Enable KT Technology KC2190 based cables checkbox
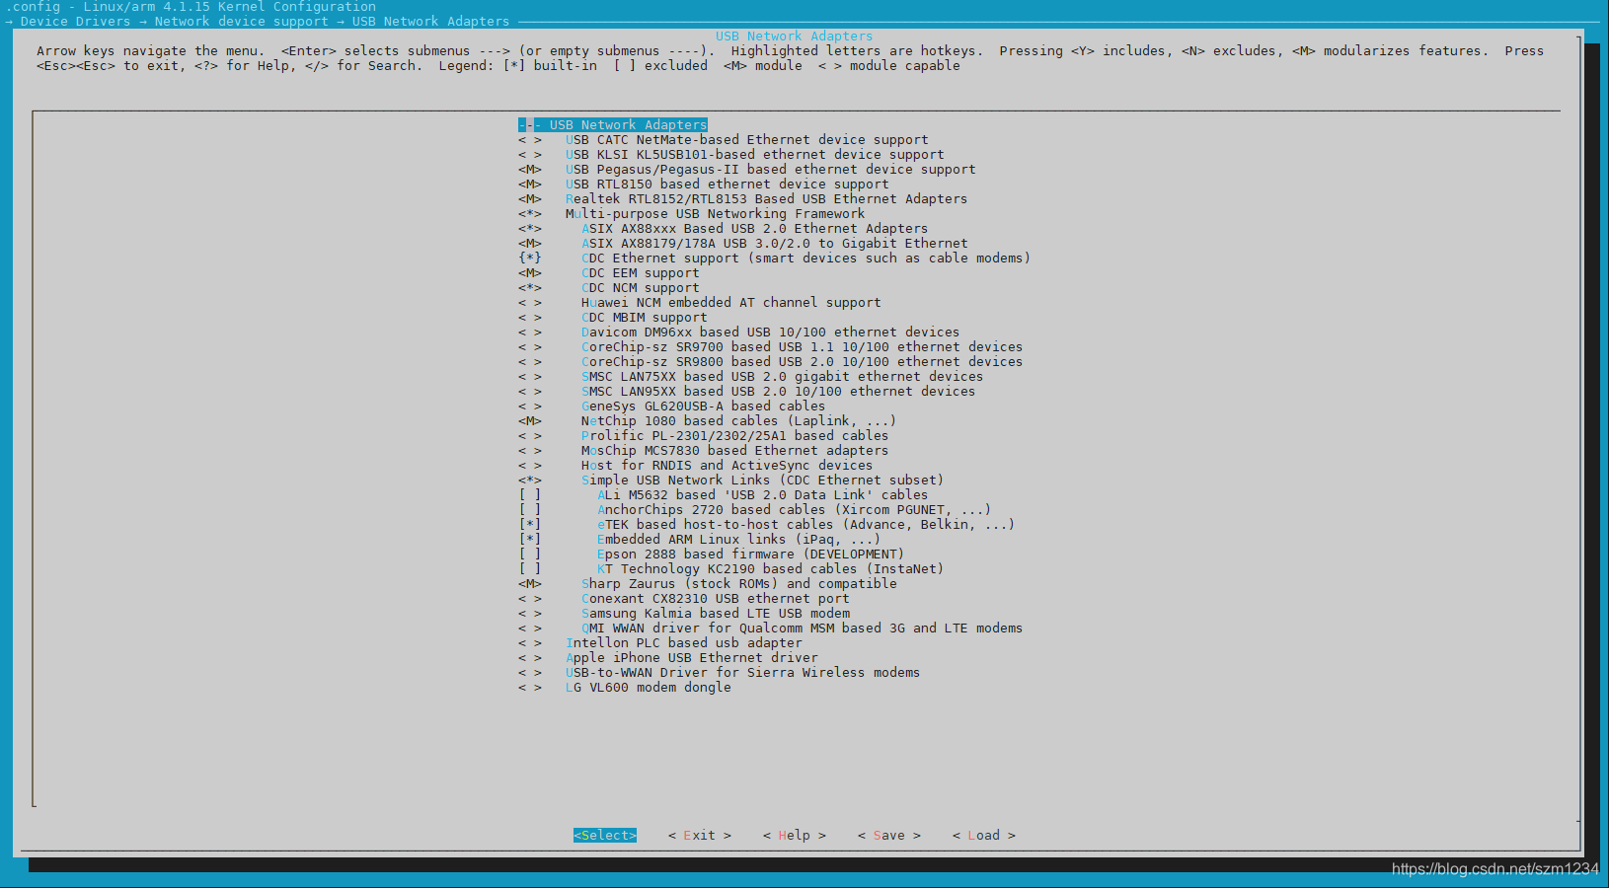This screenshot has height=888, width=1609. tap(530, 569)
